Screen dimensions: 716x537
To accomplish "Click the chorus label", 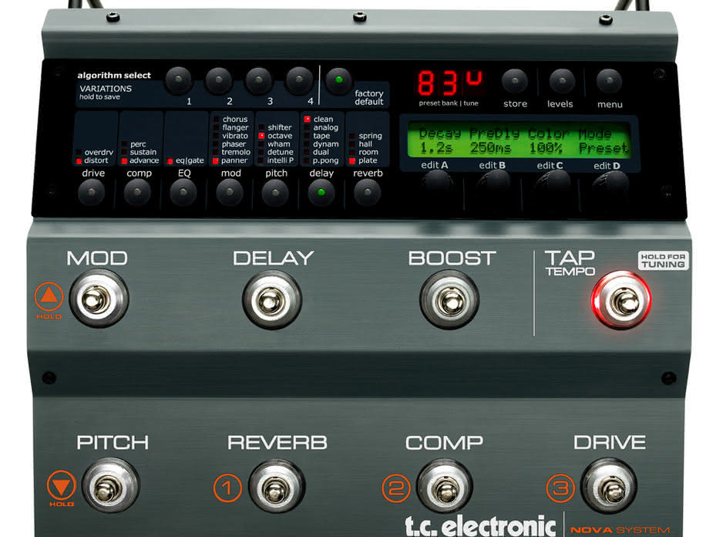I will click(235, 120).
